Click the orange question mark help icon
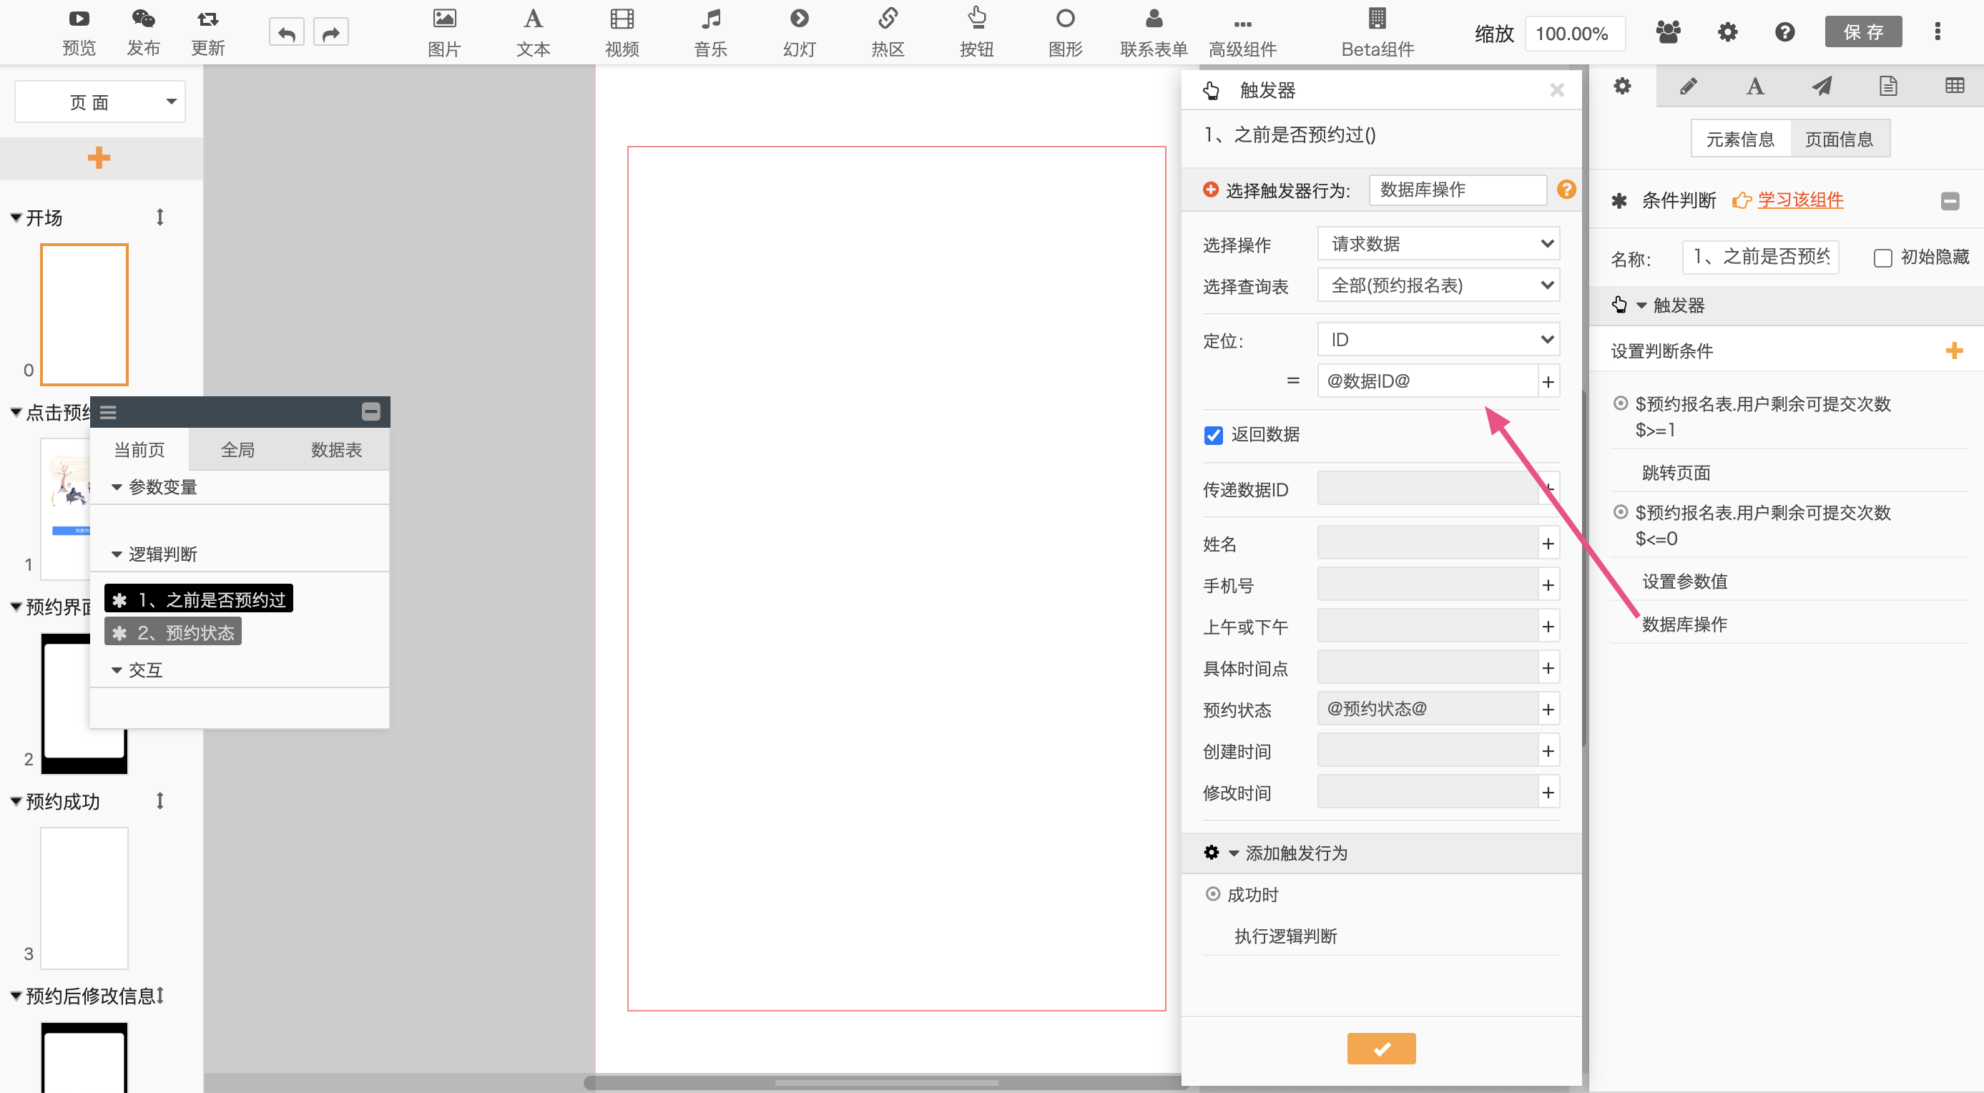1984x1093 pixels. (1566, 190)
